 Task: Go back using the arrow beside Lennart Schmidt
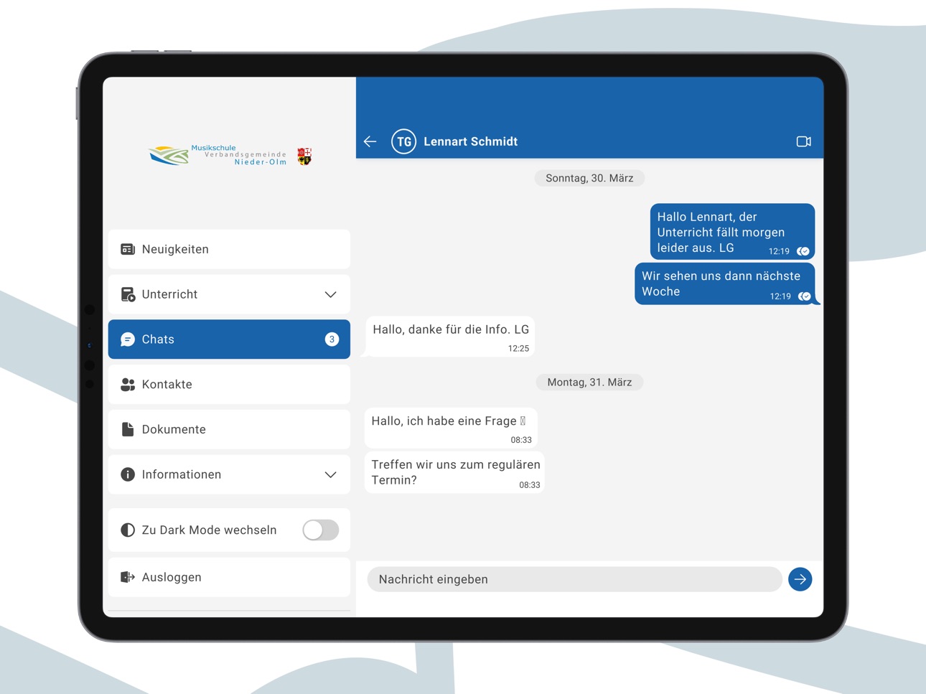tap(370, 141)
